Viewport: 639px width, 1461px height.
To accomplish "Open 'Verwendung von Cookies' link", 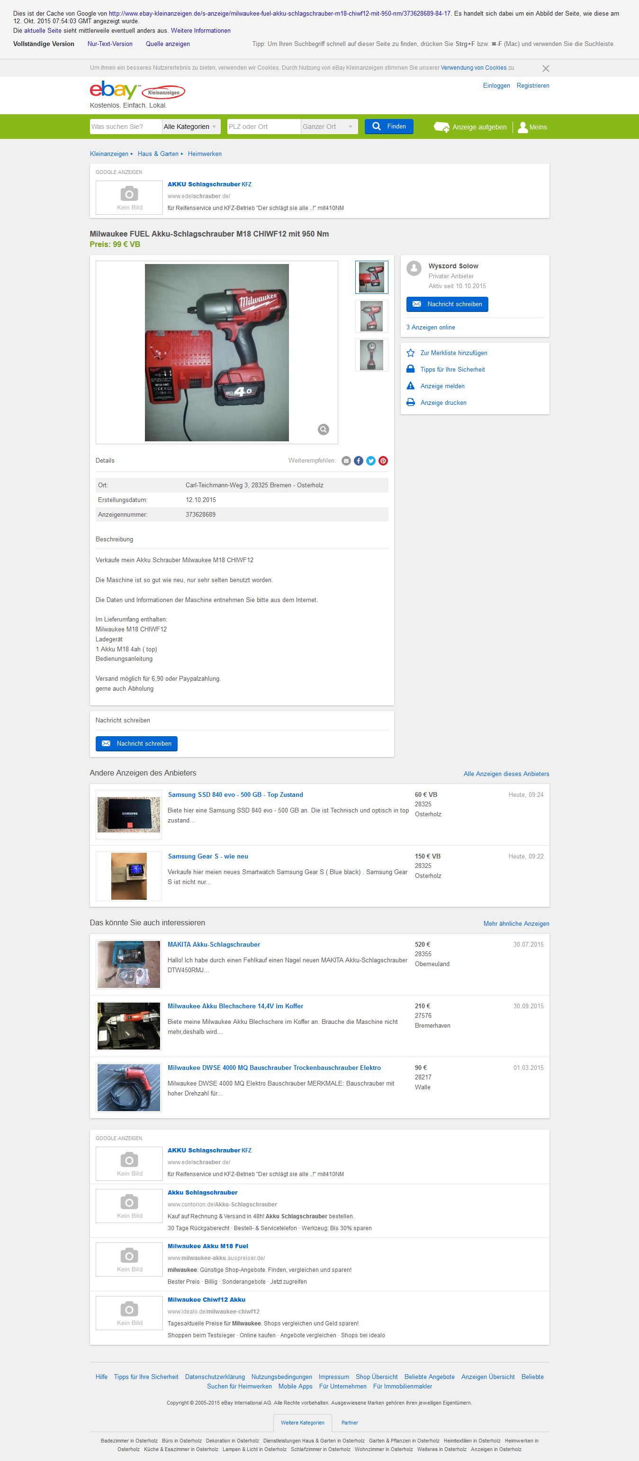I will click(x=474, y=67).
